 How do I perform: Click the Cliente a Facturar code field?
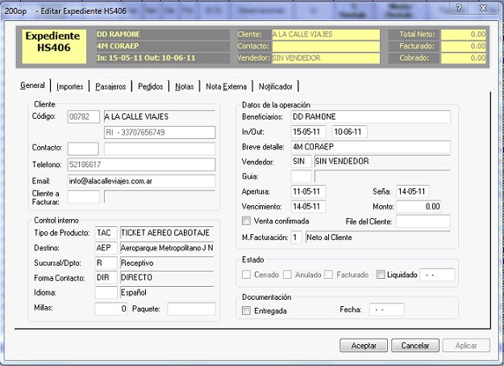(84, 196)
